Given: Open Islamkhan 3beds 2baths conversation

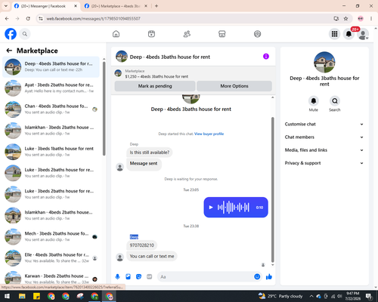Looking at the screenshot, I should (51, 131).
